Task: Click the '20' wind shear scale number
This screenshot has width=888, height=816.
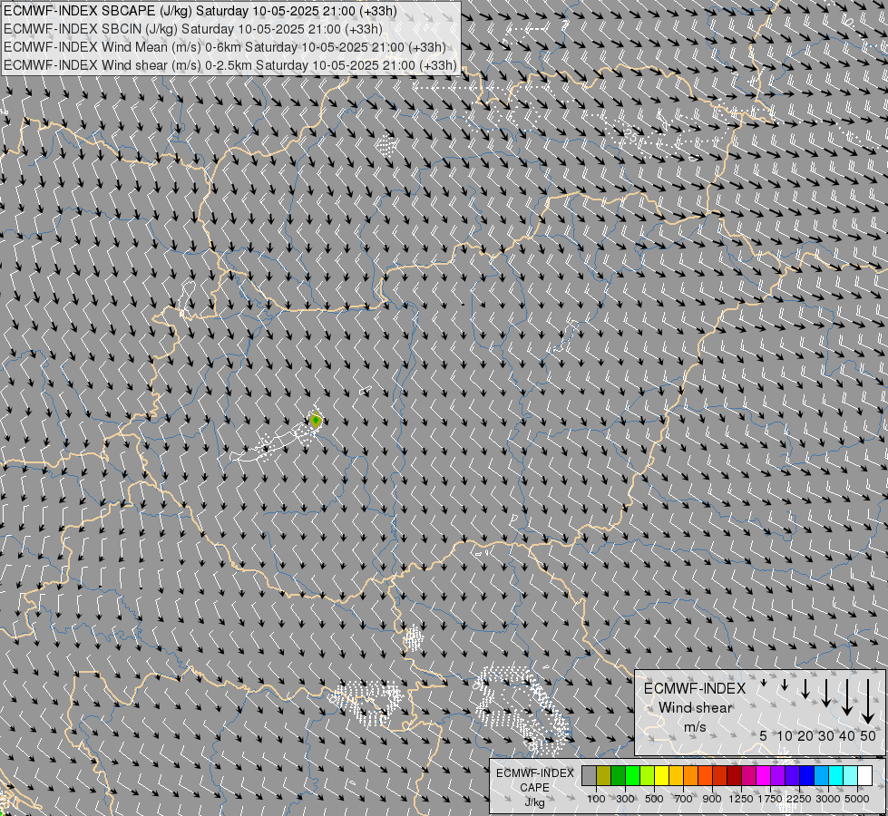Action: click(x=805, y=735)
